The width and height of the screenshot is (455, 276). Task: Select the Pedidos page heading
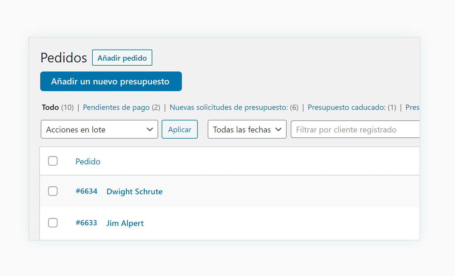tap(64, 58)
